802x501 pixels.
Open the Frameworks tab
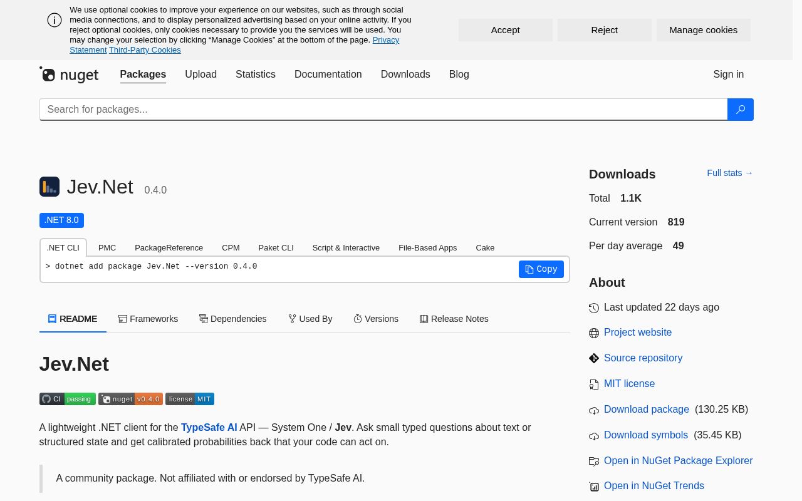pyautogui.click(x=148, y=319)
